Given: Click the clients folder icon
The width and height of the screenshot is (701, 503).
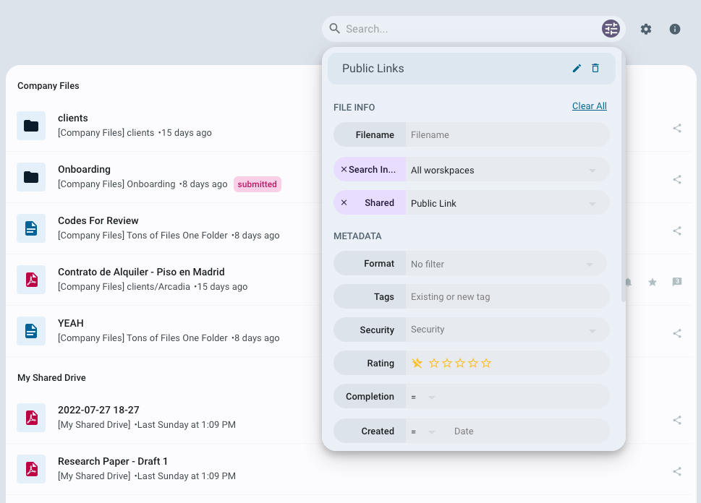Looking at the screenshot, I should point(31,126).
